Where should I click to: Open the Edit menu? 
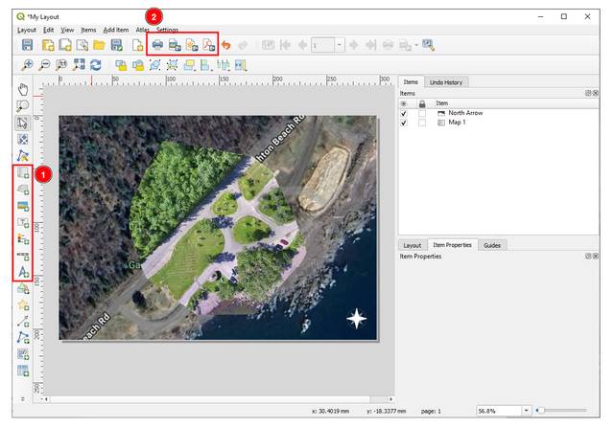click(x=48, y=30)
